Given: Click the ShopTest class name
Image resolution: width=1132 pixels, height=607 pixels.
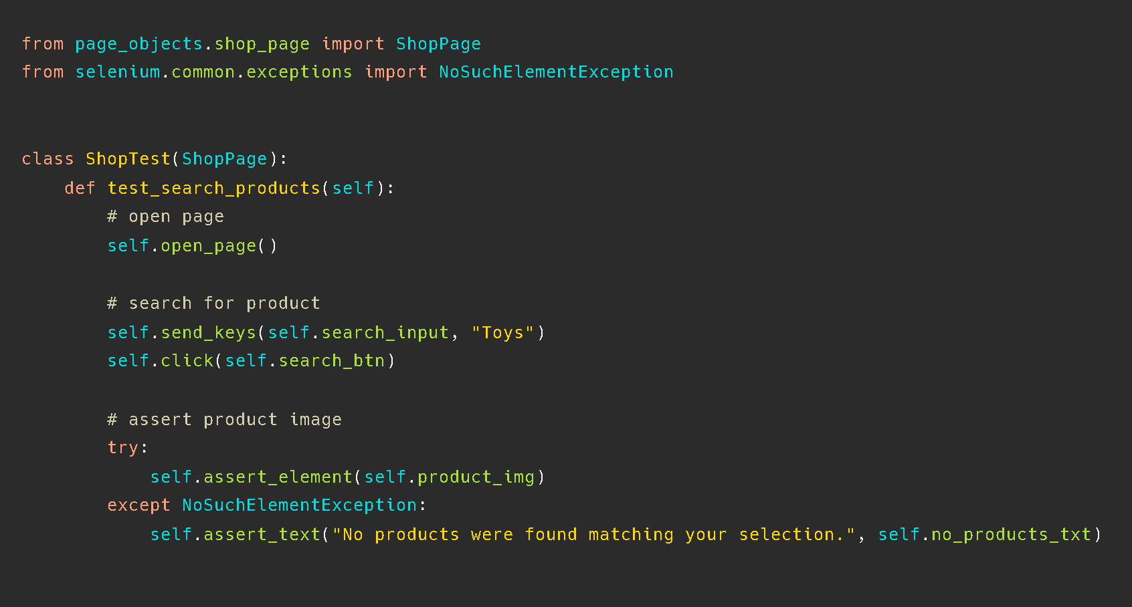Looking at the screenshot, I should (x=128, y=159).
